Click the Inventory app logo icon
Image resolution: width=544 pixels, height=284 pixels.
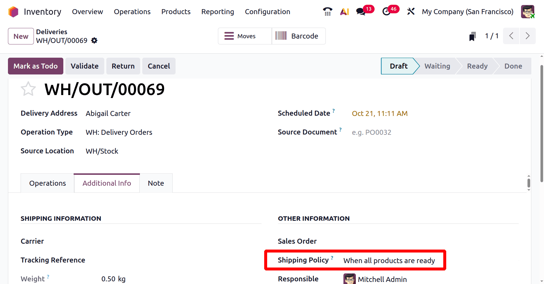[x=13, y=12]
